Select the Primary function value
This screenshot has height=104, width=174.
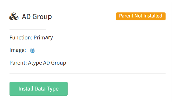coord(43,38)
